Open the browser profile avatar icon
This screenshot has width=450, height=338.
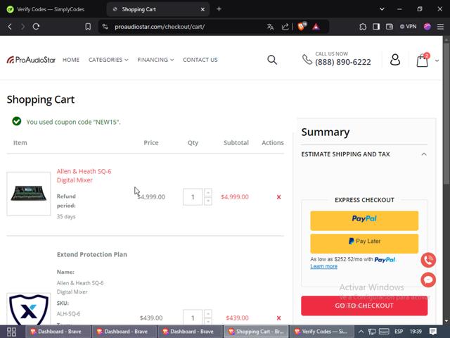427,27
